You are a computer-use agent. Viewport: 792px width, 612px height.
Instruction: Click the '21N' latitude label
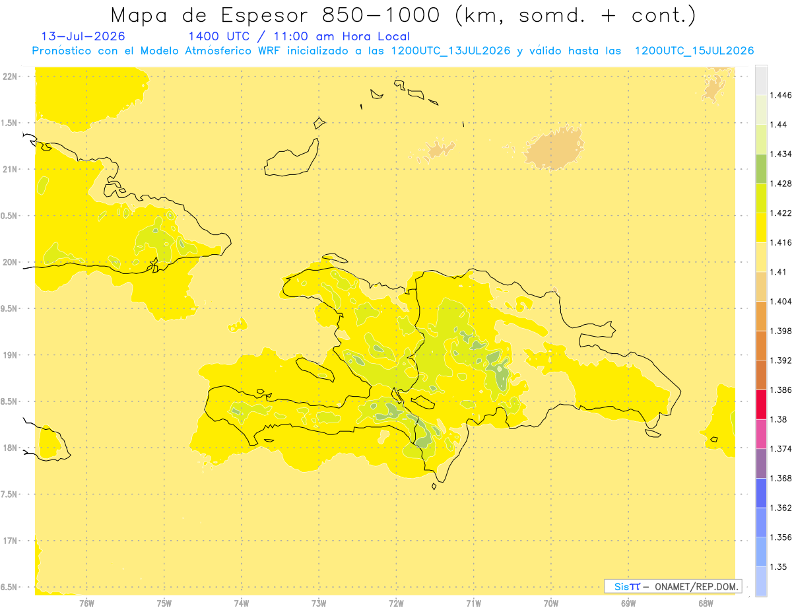pyautogui.click(x=11, y=169)
